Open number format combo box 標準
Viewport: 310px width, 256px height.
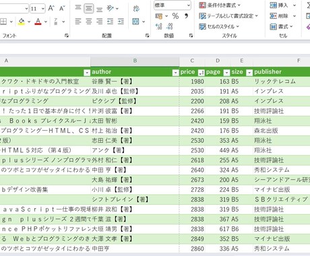coord(173,5)
